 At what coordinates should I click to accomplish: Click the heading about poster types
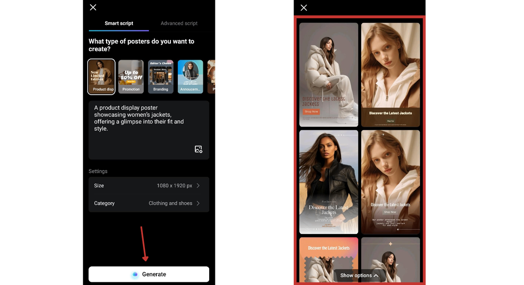coord(142,45)
